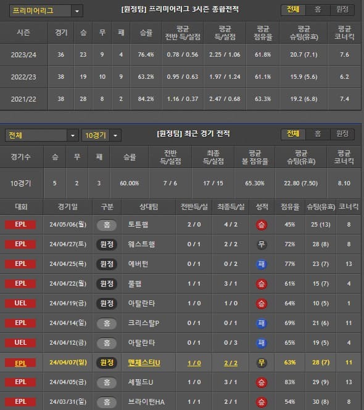Click the 토트넘 opponent name
Viewport: 364px width, 410px height.
point(138,225)
